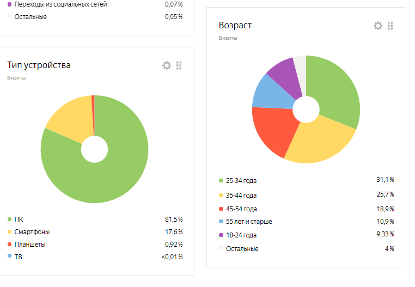The image size is (415, 287).
Task: Toggle the Смартфоны legend item
Action: click(30, 232)
